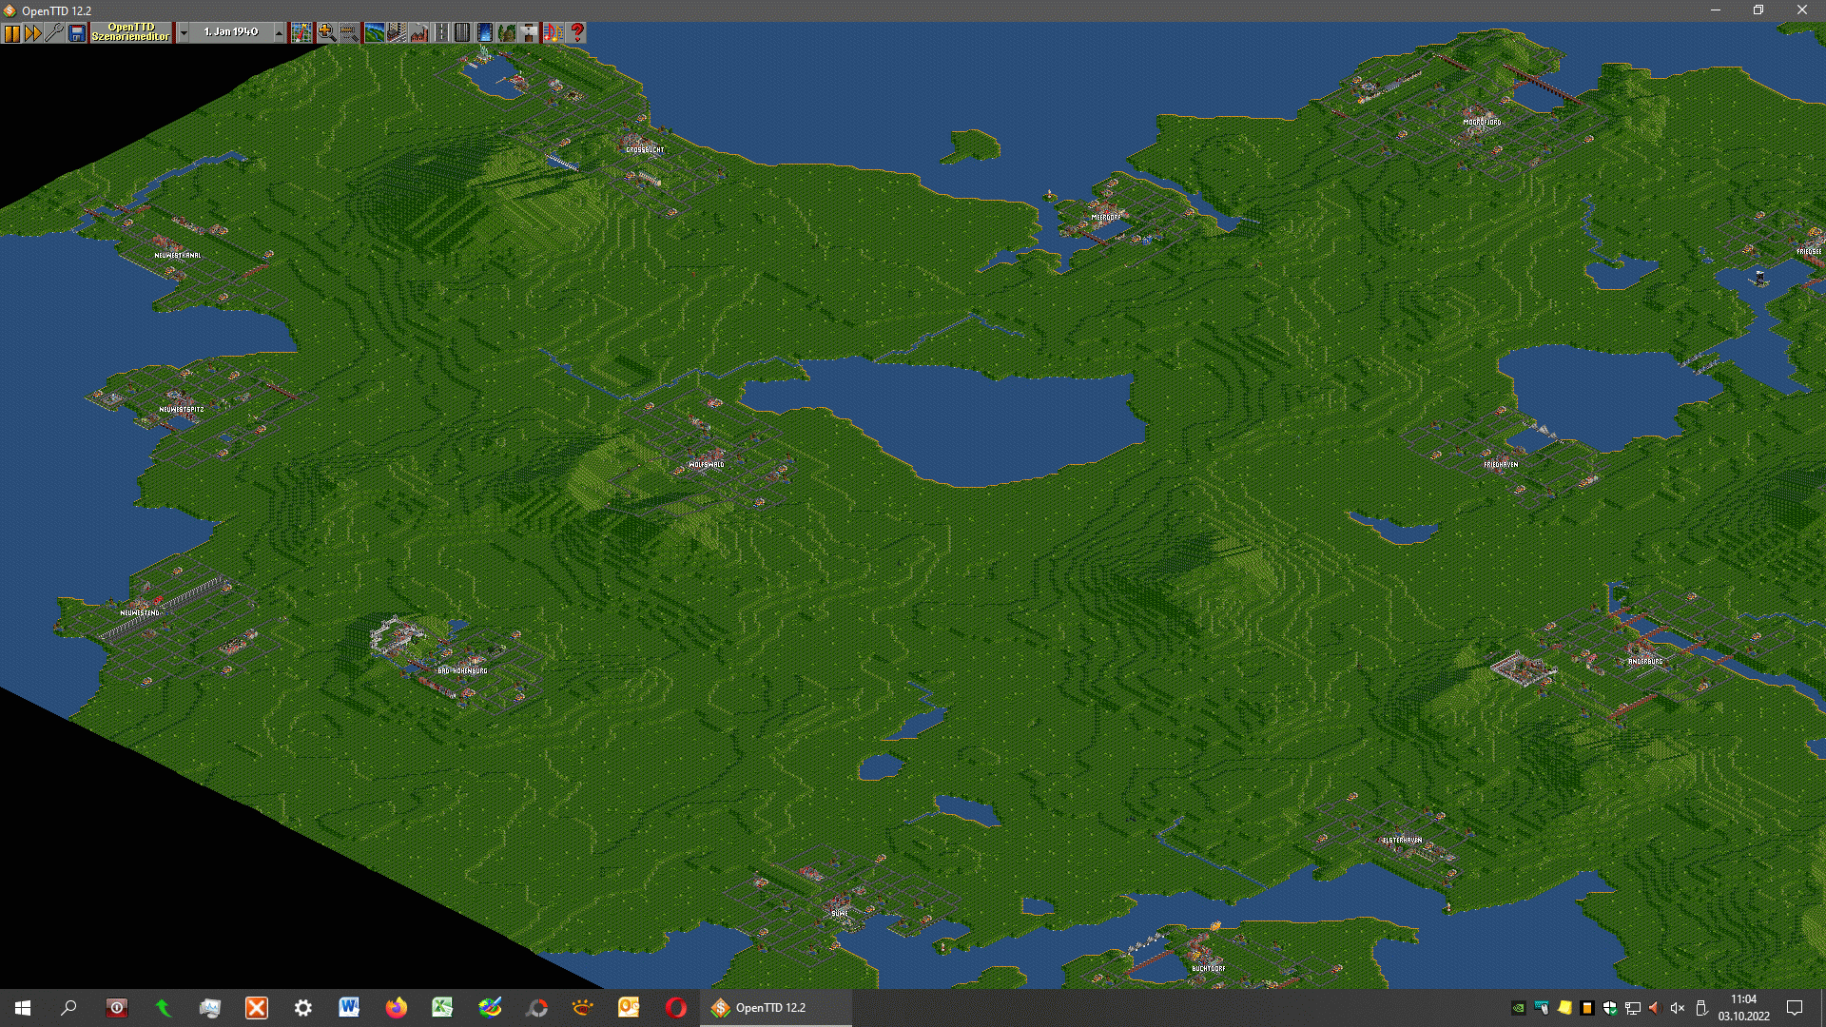Screen dimensions: 1826x1027
Task: Move start date backward one year
Action: [x=184, y=33]
